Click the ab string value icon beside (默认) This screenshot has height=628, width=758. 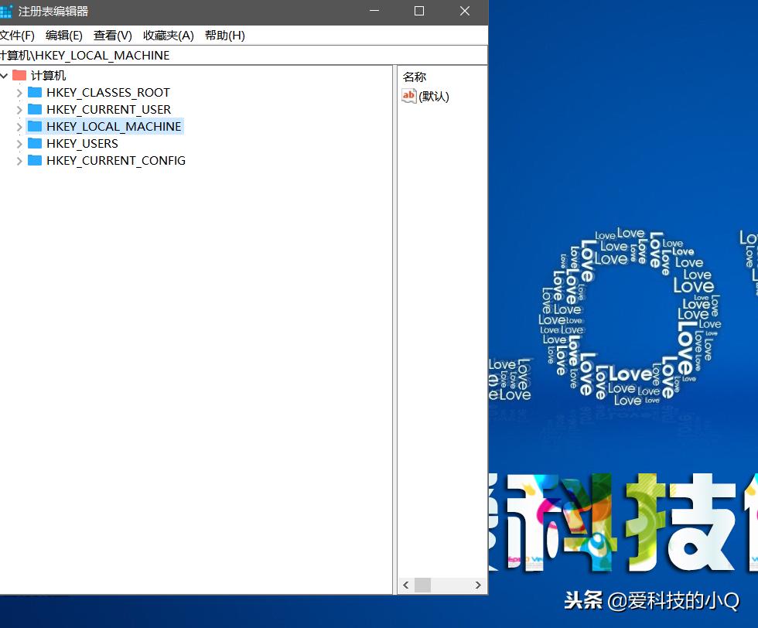tap(408, 96)
